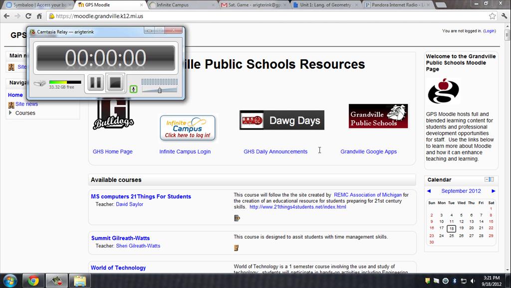The width and height of the screenshot is (511, 288).
Task: Click the Camtasia disk space drive icon
Action: 40,83
